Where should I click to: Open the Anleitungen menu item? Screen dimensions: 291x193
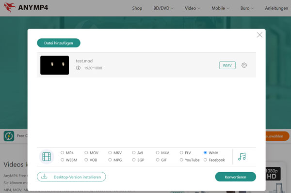coord(276,8)
